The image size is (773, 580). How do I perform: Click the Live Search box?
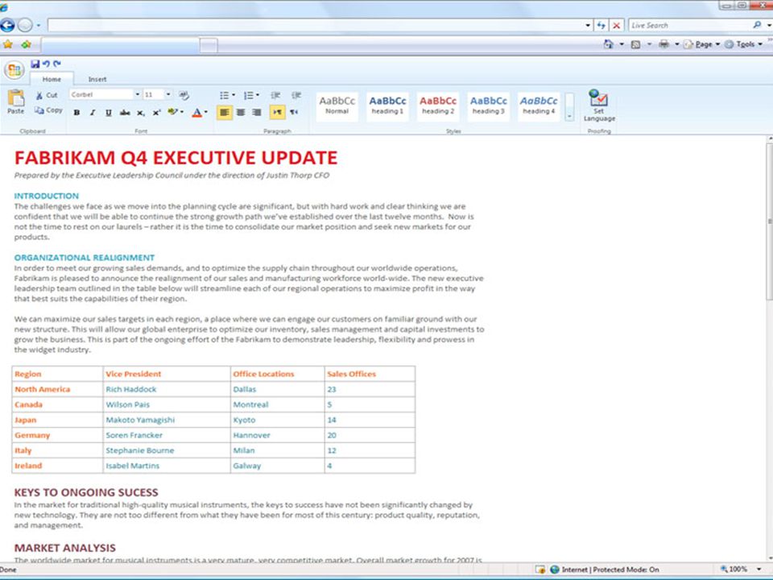690,25
